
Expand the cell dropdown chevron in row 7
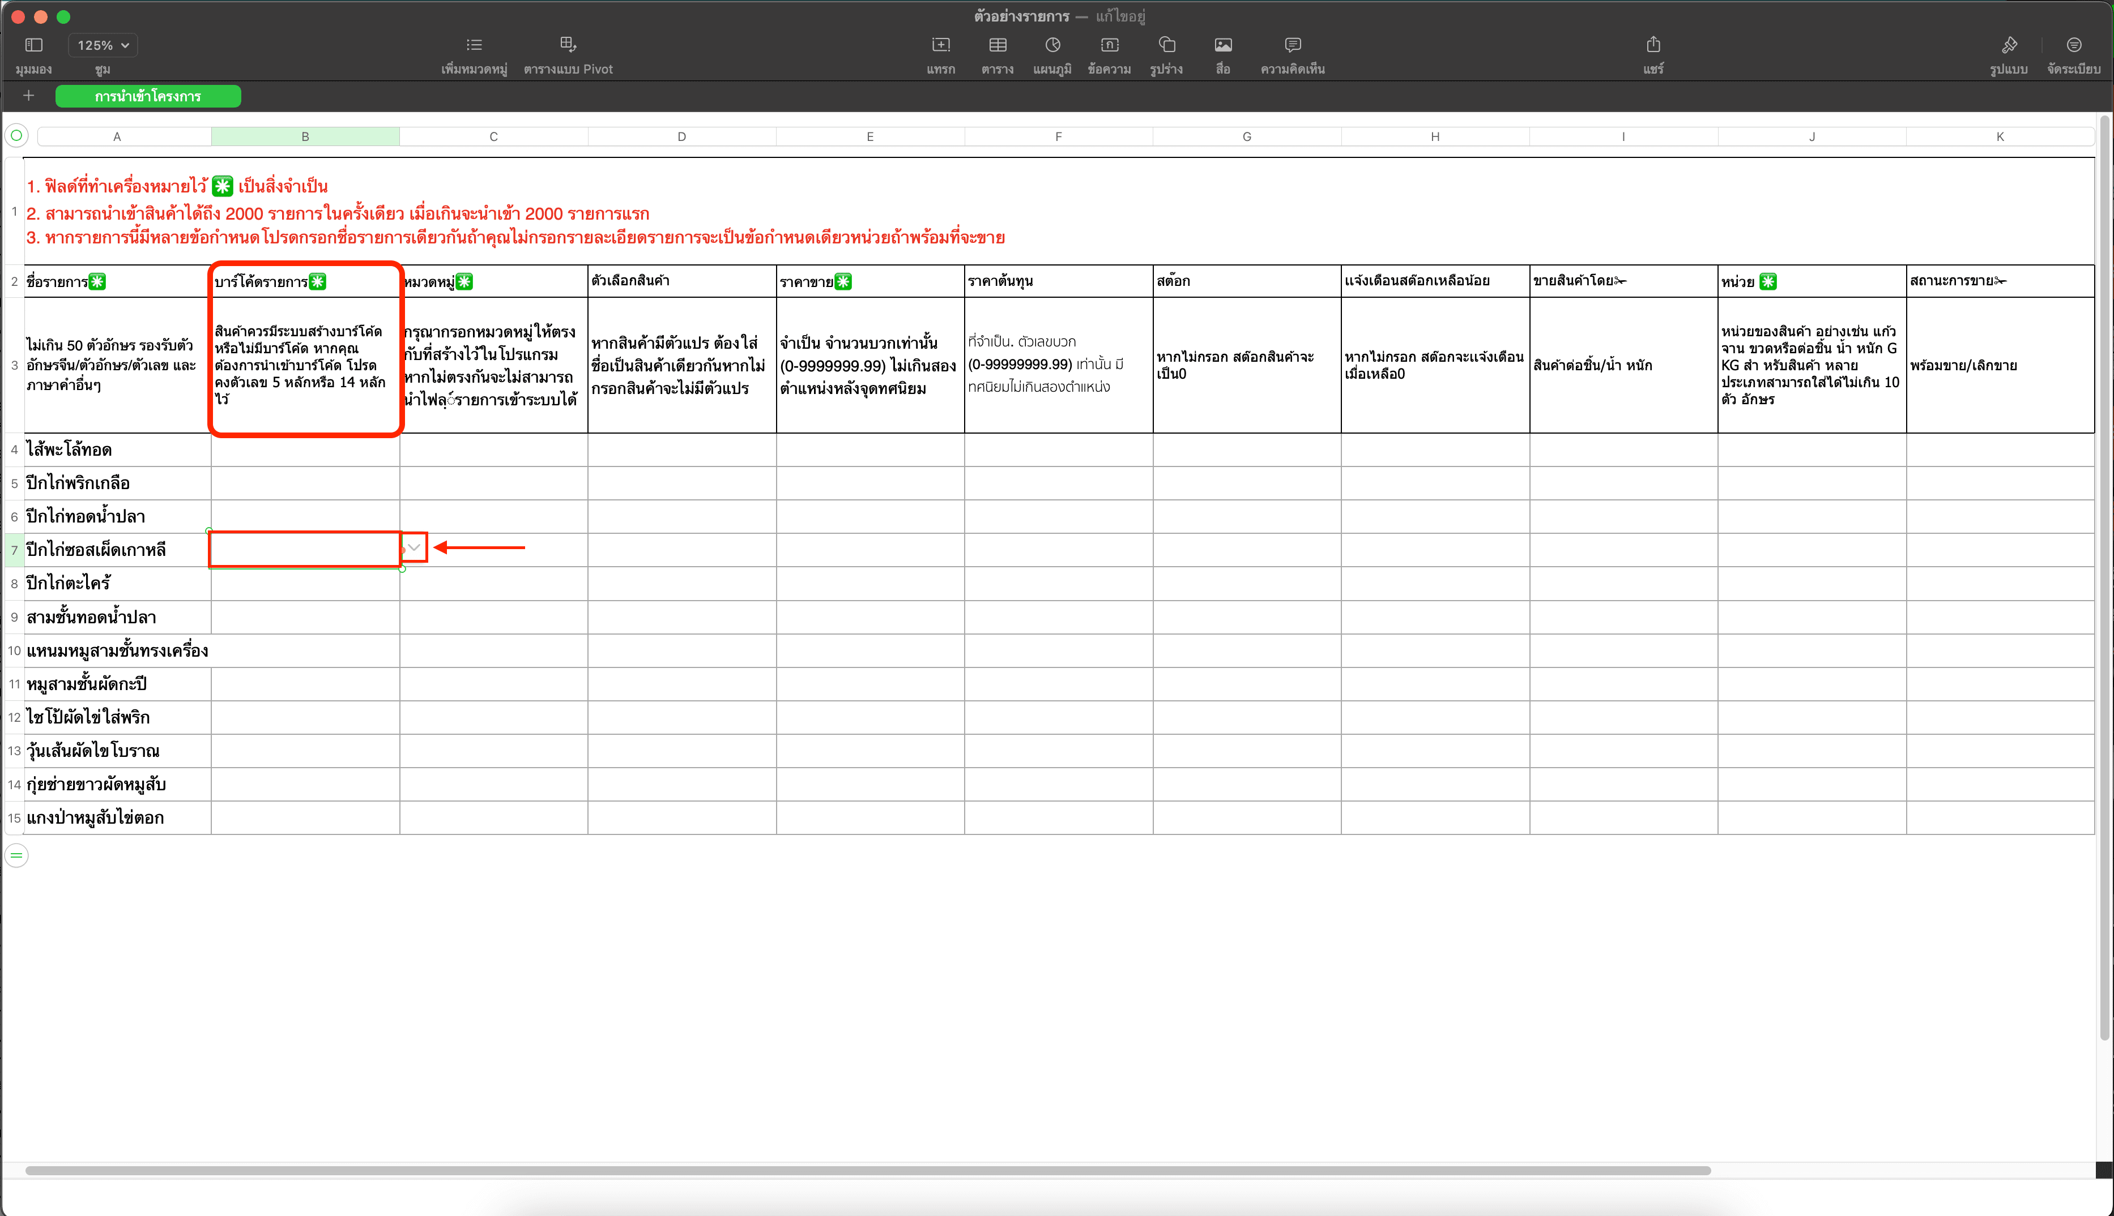414,548
